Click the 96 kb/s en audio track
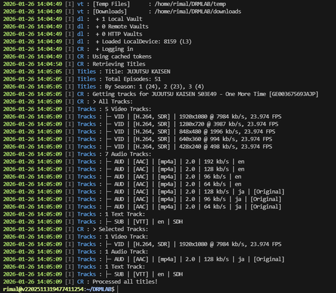The height and width of the screenshot is (293, 336). [x=173, y=177]
